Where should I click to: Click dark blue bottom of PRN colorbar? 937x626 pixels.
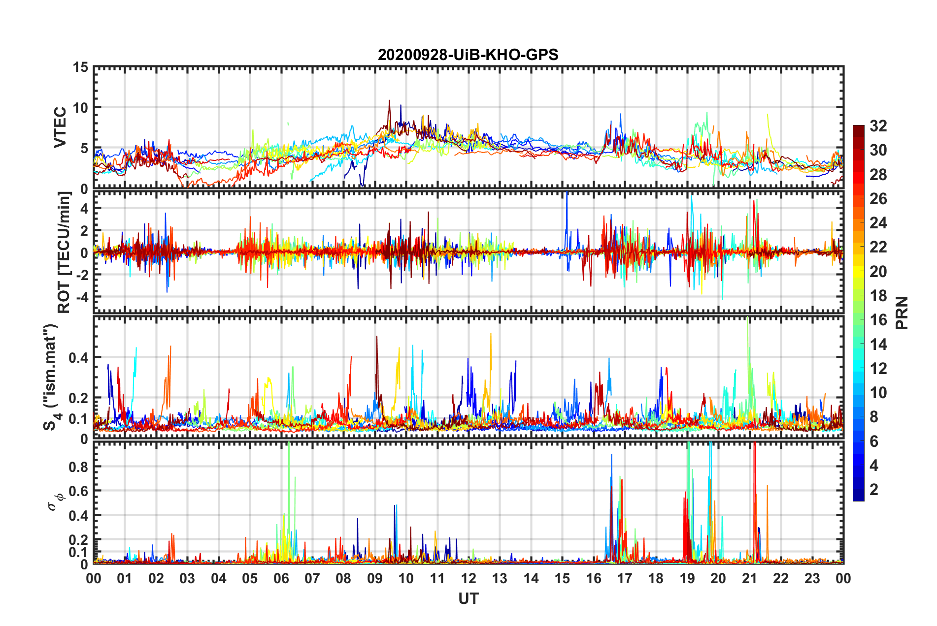click(x=858, y=496)
